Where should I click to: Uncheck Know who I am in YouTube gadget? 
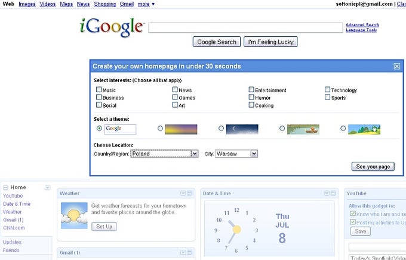coord(353,214)
